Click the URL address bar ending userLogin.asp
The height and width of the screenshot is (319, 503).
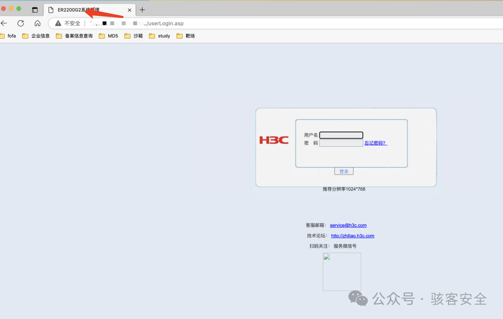click(276, 23)
